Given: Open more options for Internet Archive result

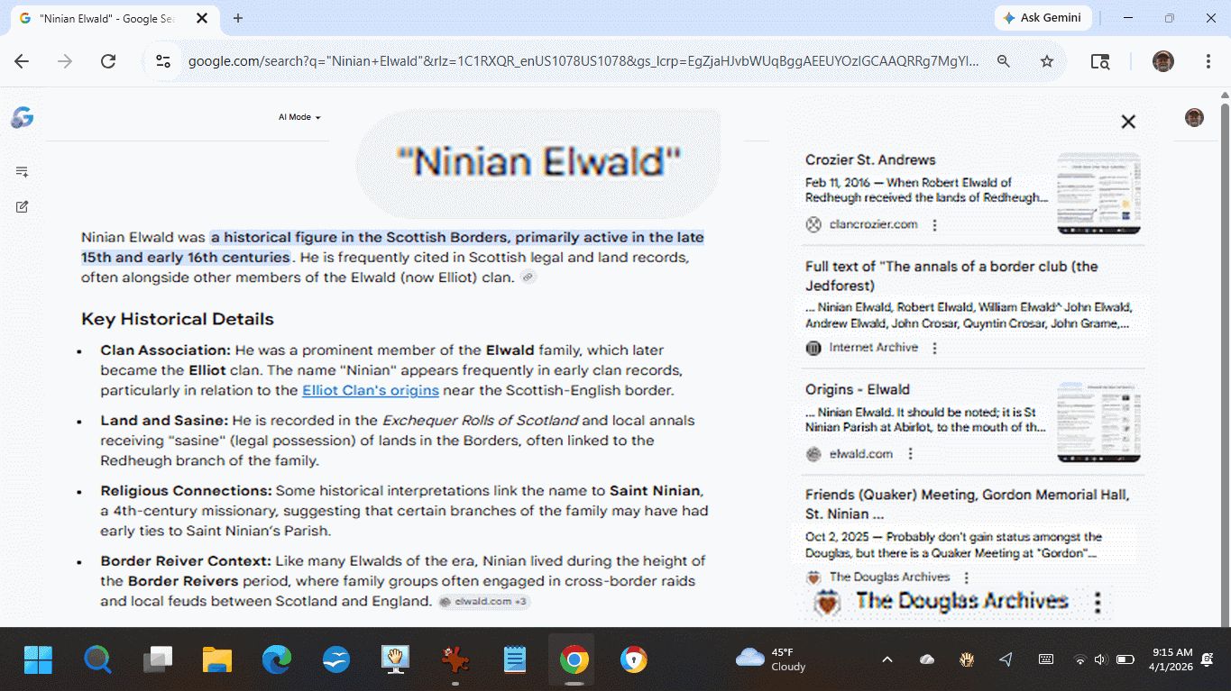Looking at the screenshot, I should tap(935, 348).
